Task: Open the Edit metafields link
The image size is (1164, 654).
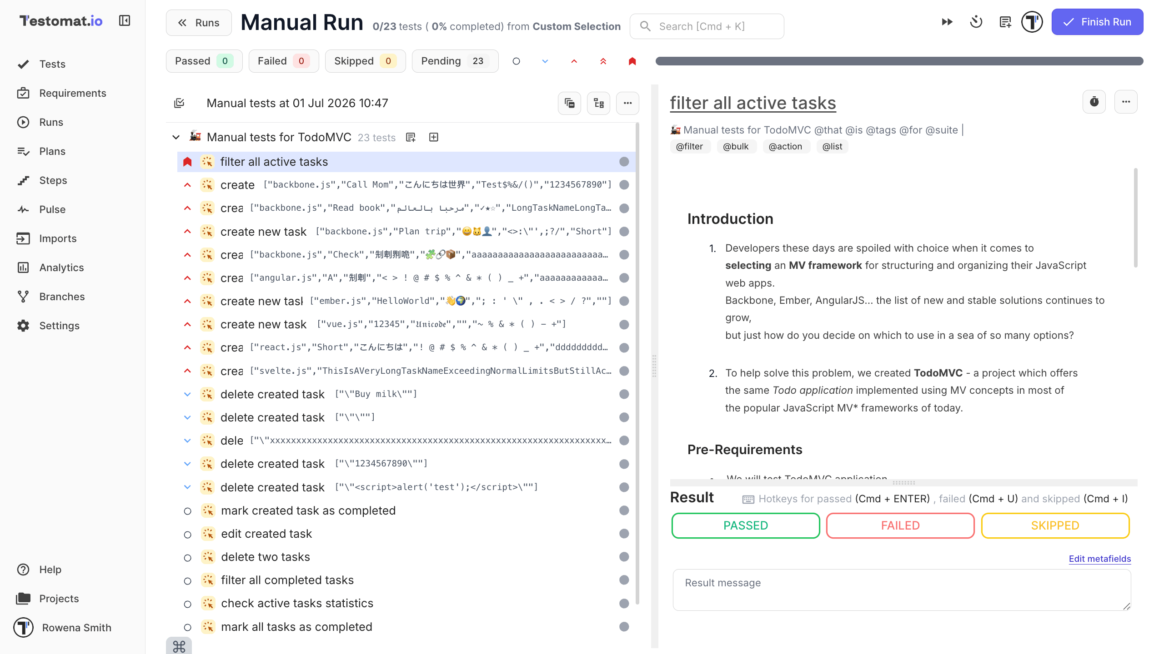Action: pos(1100,559)
